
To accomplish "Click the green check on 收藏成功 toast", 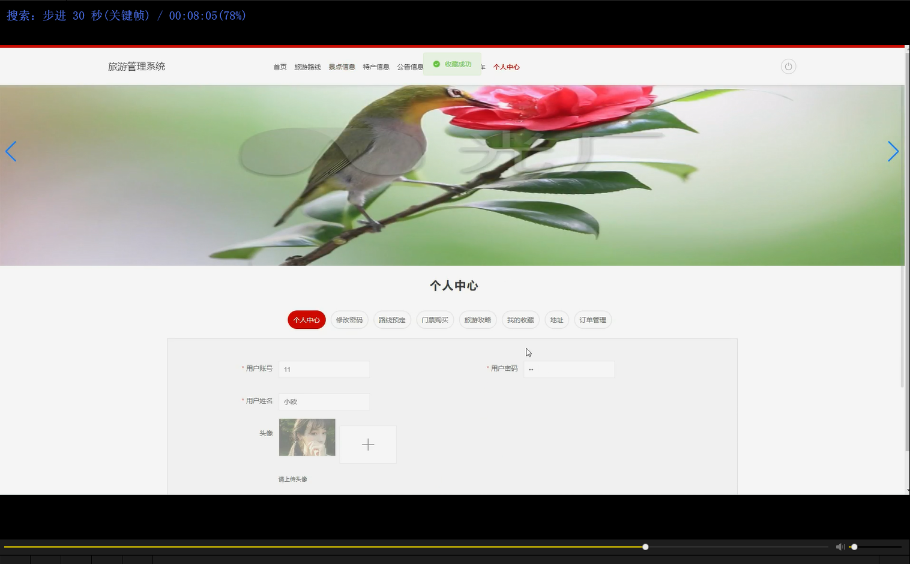I will [x=436, y=64].
